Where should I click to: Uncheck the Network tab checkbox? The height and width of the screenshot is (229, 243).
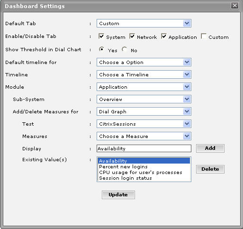click(x=132, y=37)
